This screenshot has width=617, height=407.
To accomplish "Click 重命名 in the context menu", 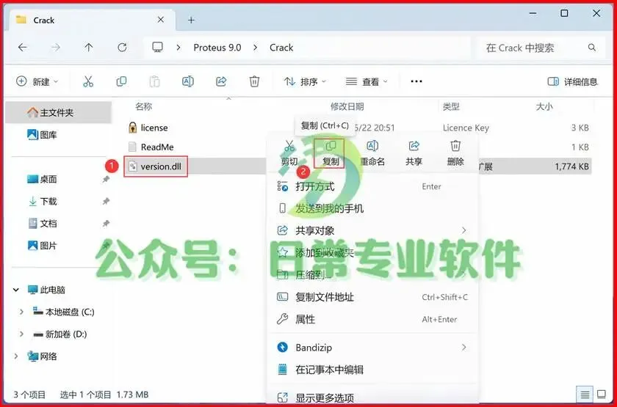I will pos(372,153).
